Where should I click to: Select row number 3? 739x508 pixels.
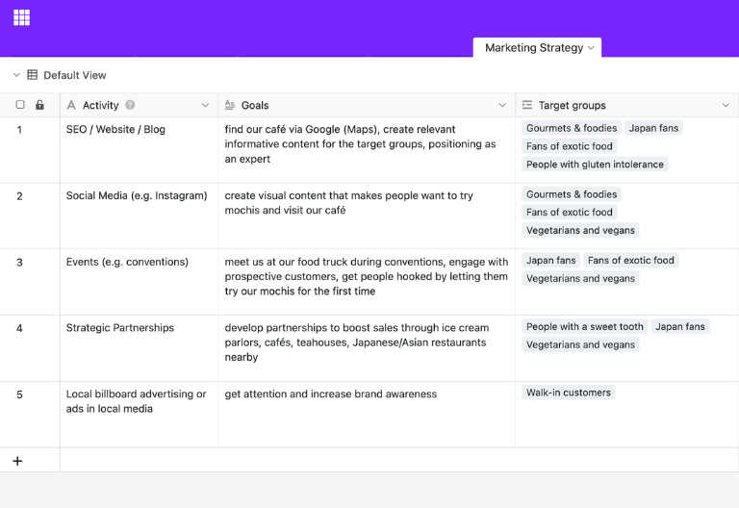click(19, 263)
